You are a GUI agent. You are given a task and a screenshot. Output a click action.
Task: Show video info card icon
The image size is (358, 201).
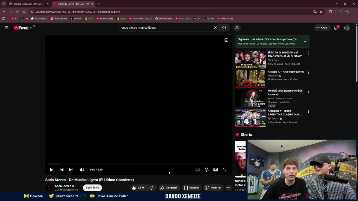point(226,40)
